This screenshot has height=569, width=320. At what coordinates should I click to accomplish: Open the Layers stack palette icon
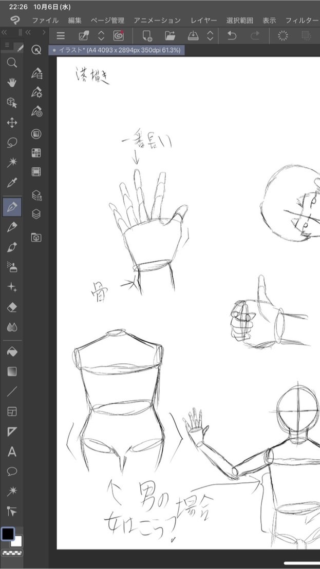click(x=36, y=214)
